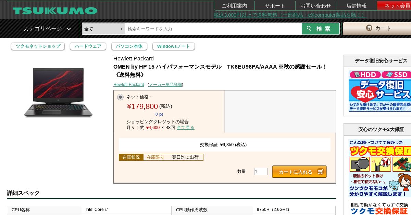
Task: Expand the カテゴリページ dropdown
Action: 47,29
